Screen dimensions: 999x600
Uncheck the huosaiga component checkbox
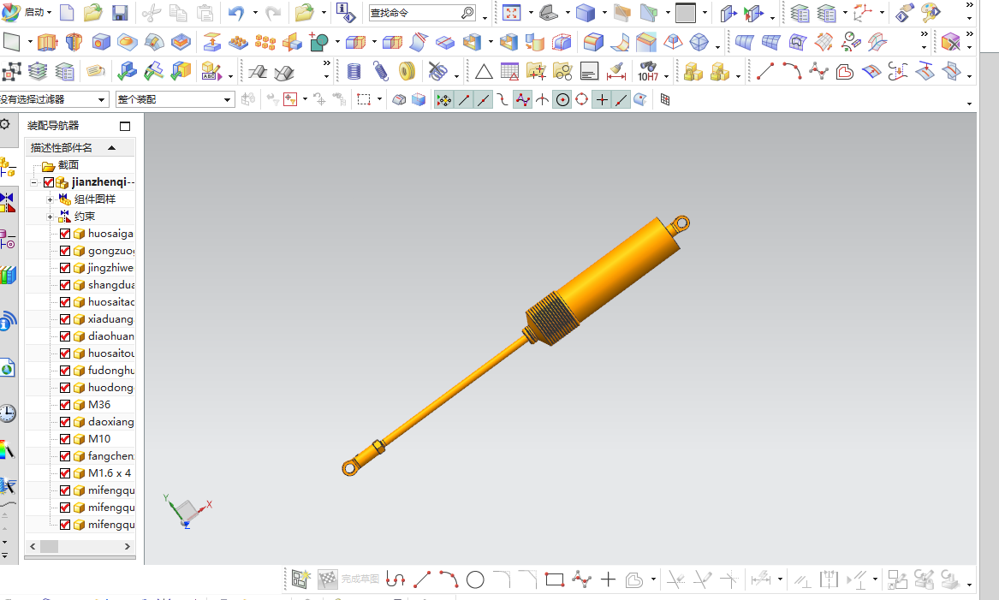(65, 234)
